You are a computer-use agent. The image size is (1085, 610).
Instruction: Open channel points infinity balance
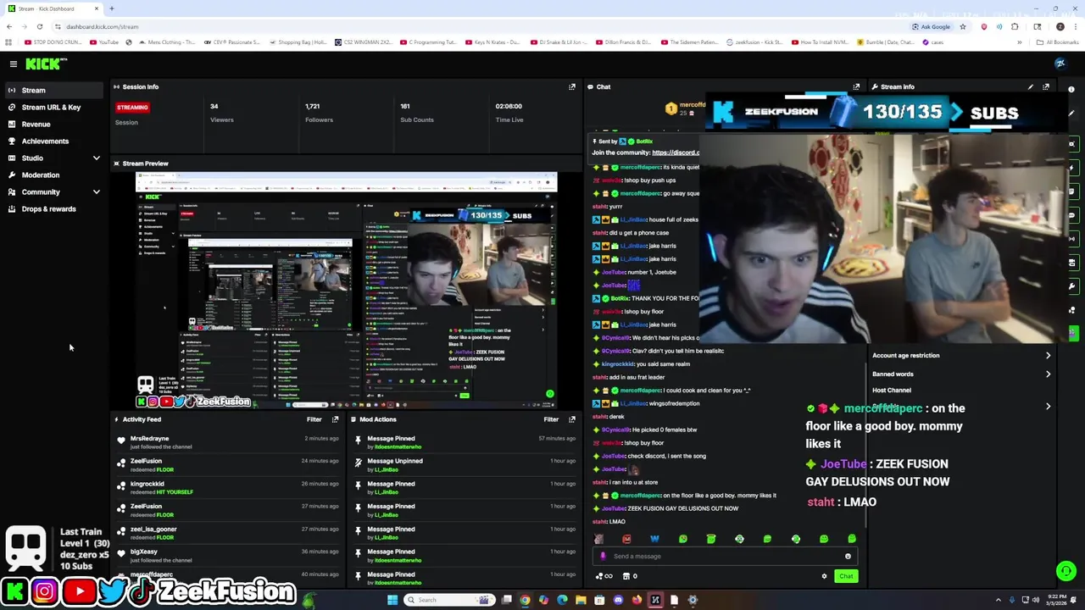tap(604, 576)
